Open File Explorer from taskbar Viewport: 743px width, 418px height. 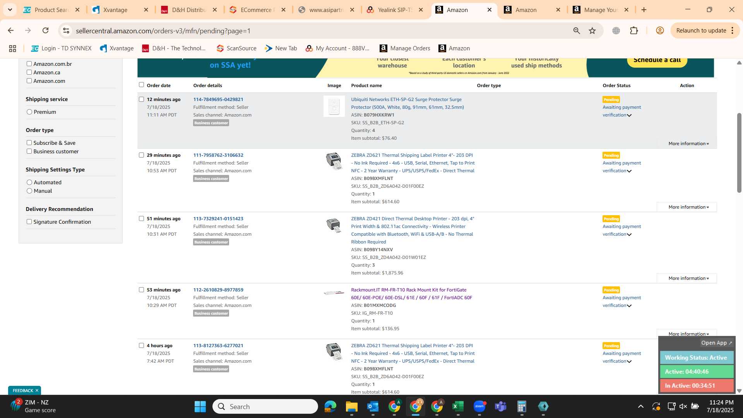coord(351,406)
